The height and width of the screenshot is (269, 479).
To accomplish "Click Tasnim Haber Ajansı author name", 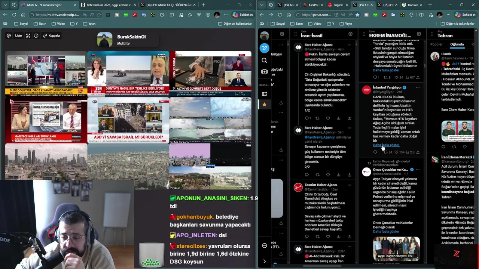I will point(321,185).
